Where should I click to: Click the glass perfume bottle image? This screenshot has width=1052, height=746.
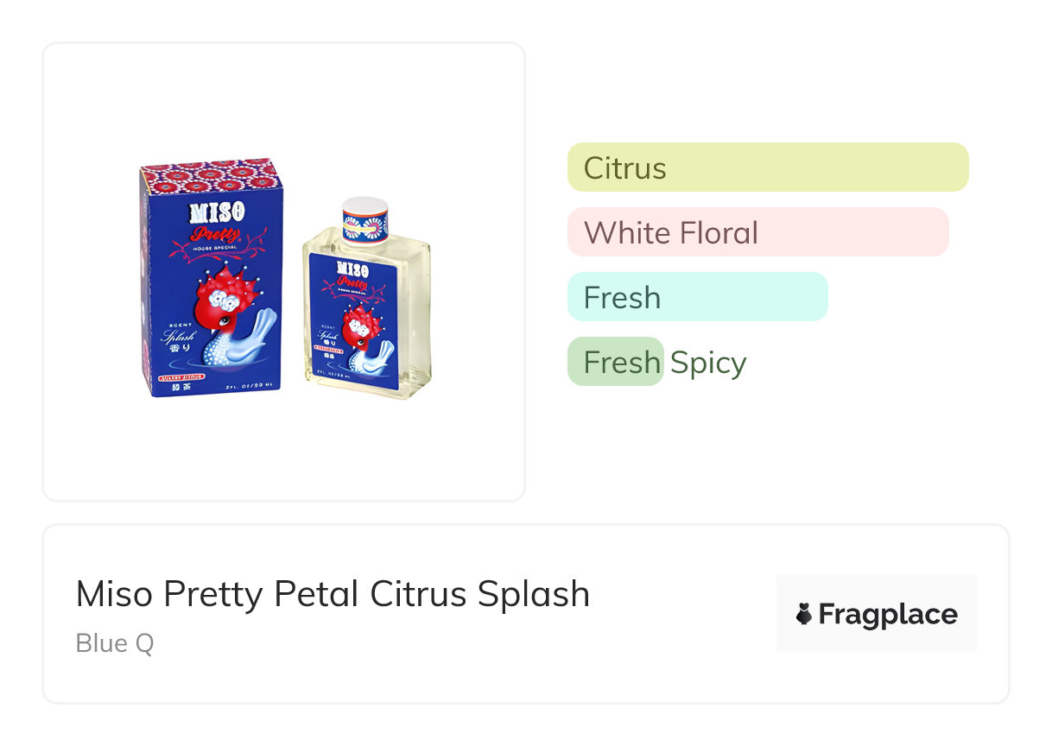(366, 311)
